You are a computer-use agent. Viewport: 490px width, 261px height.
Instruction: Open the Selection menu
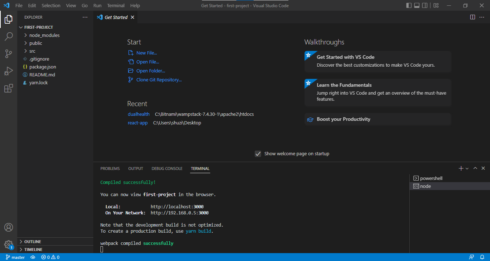pyautogui.click(x=51, y=5)
